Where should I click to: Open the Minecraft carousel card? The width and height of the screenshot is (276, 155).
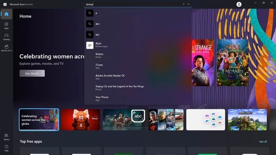point(247,120)
